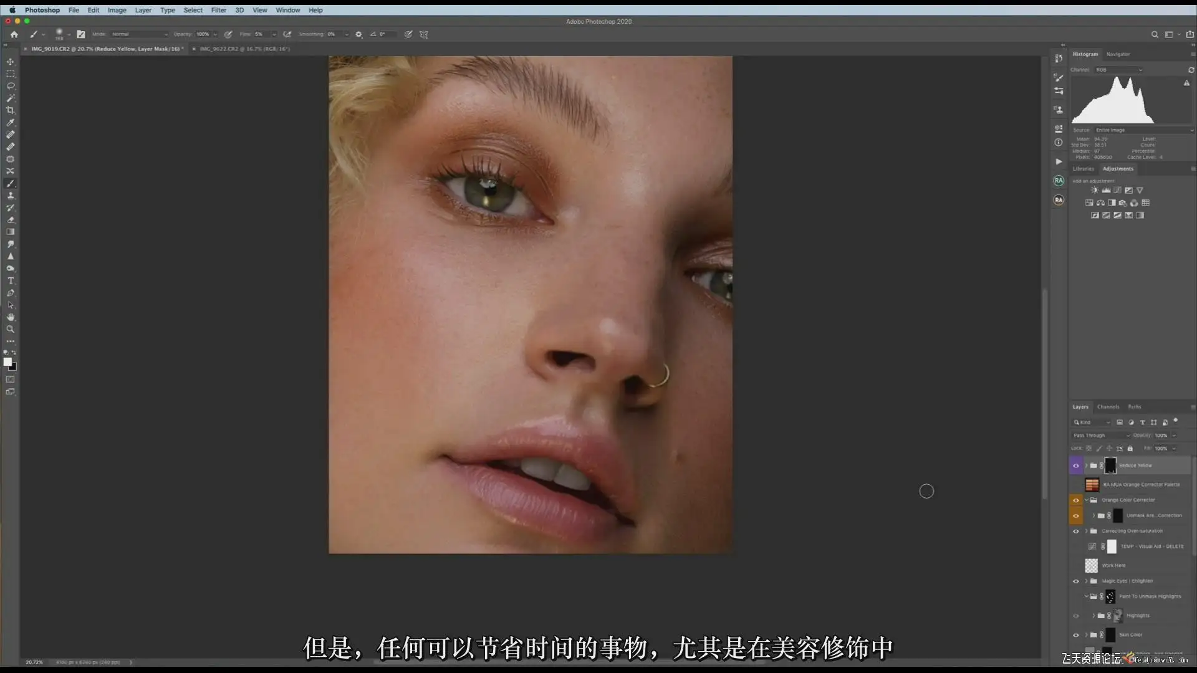This screenshot has height=673, width=1197.
Task: Switch to the Libraries tab
Action: (x=1083, y=169)
